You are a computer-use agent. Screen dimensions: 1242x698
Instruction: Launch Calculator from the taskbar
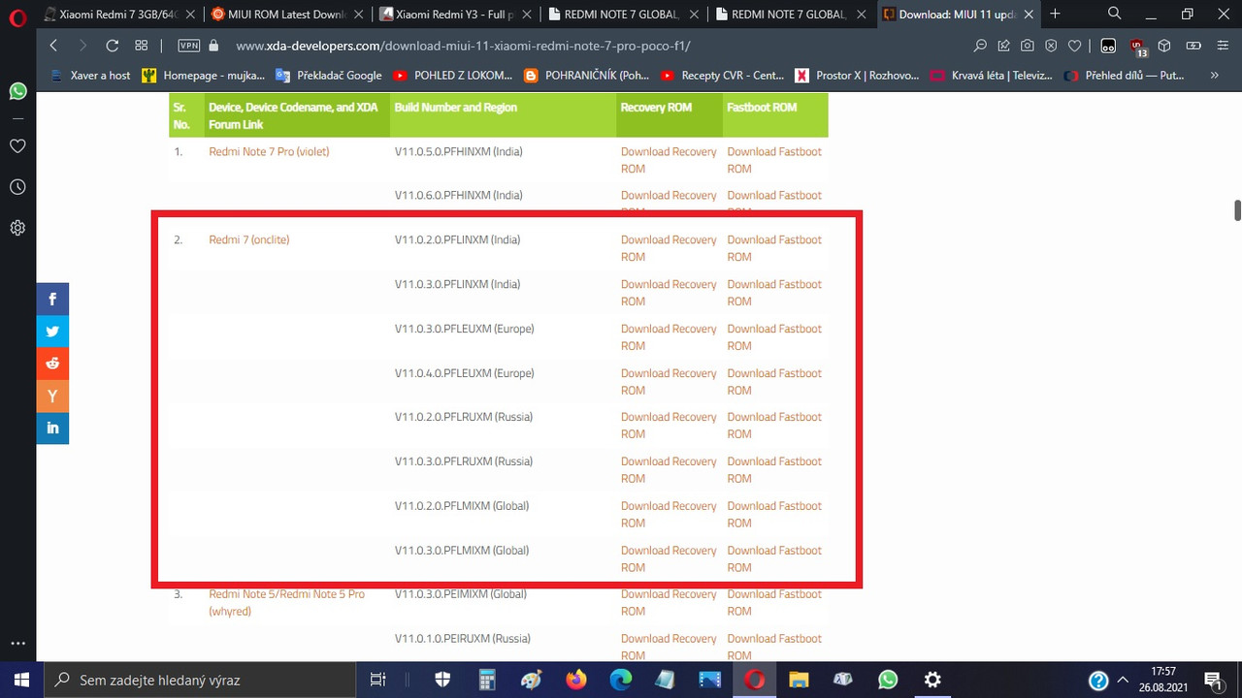click(487, 680)
